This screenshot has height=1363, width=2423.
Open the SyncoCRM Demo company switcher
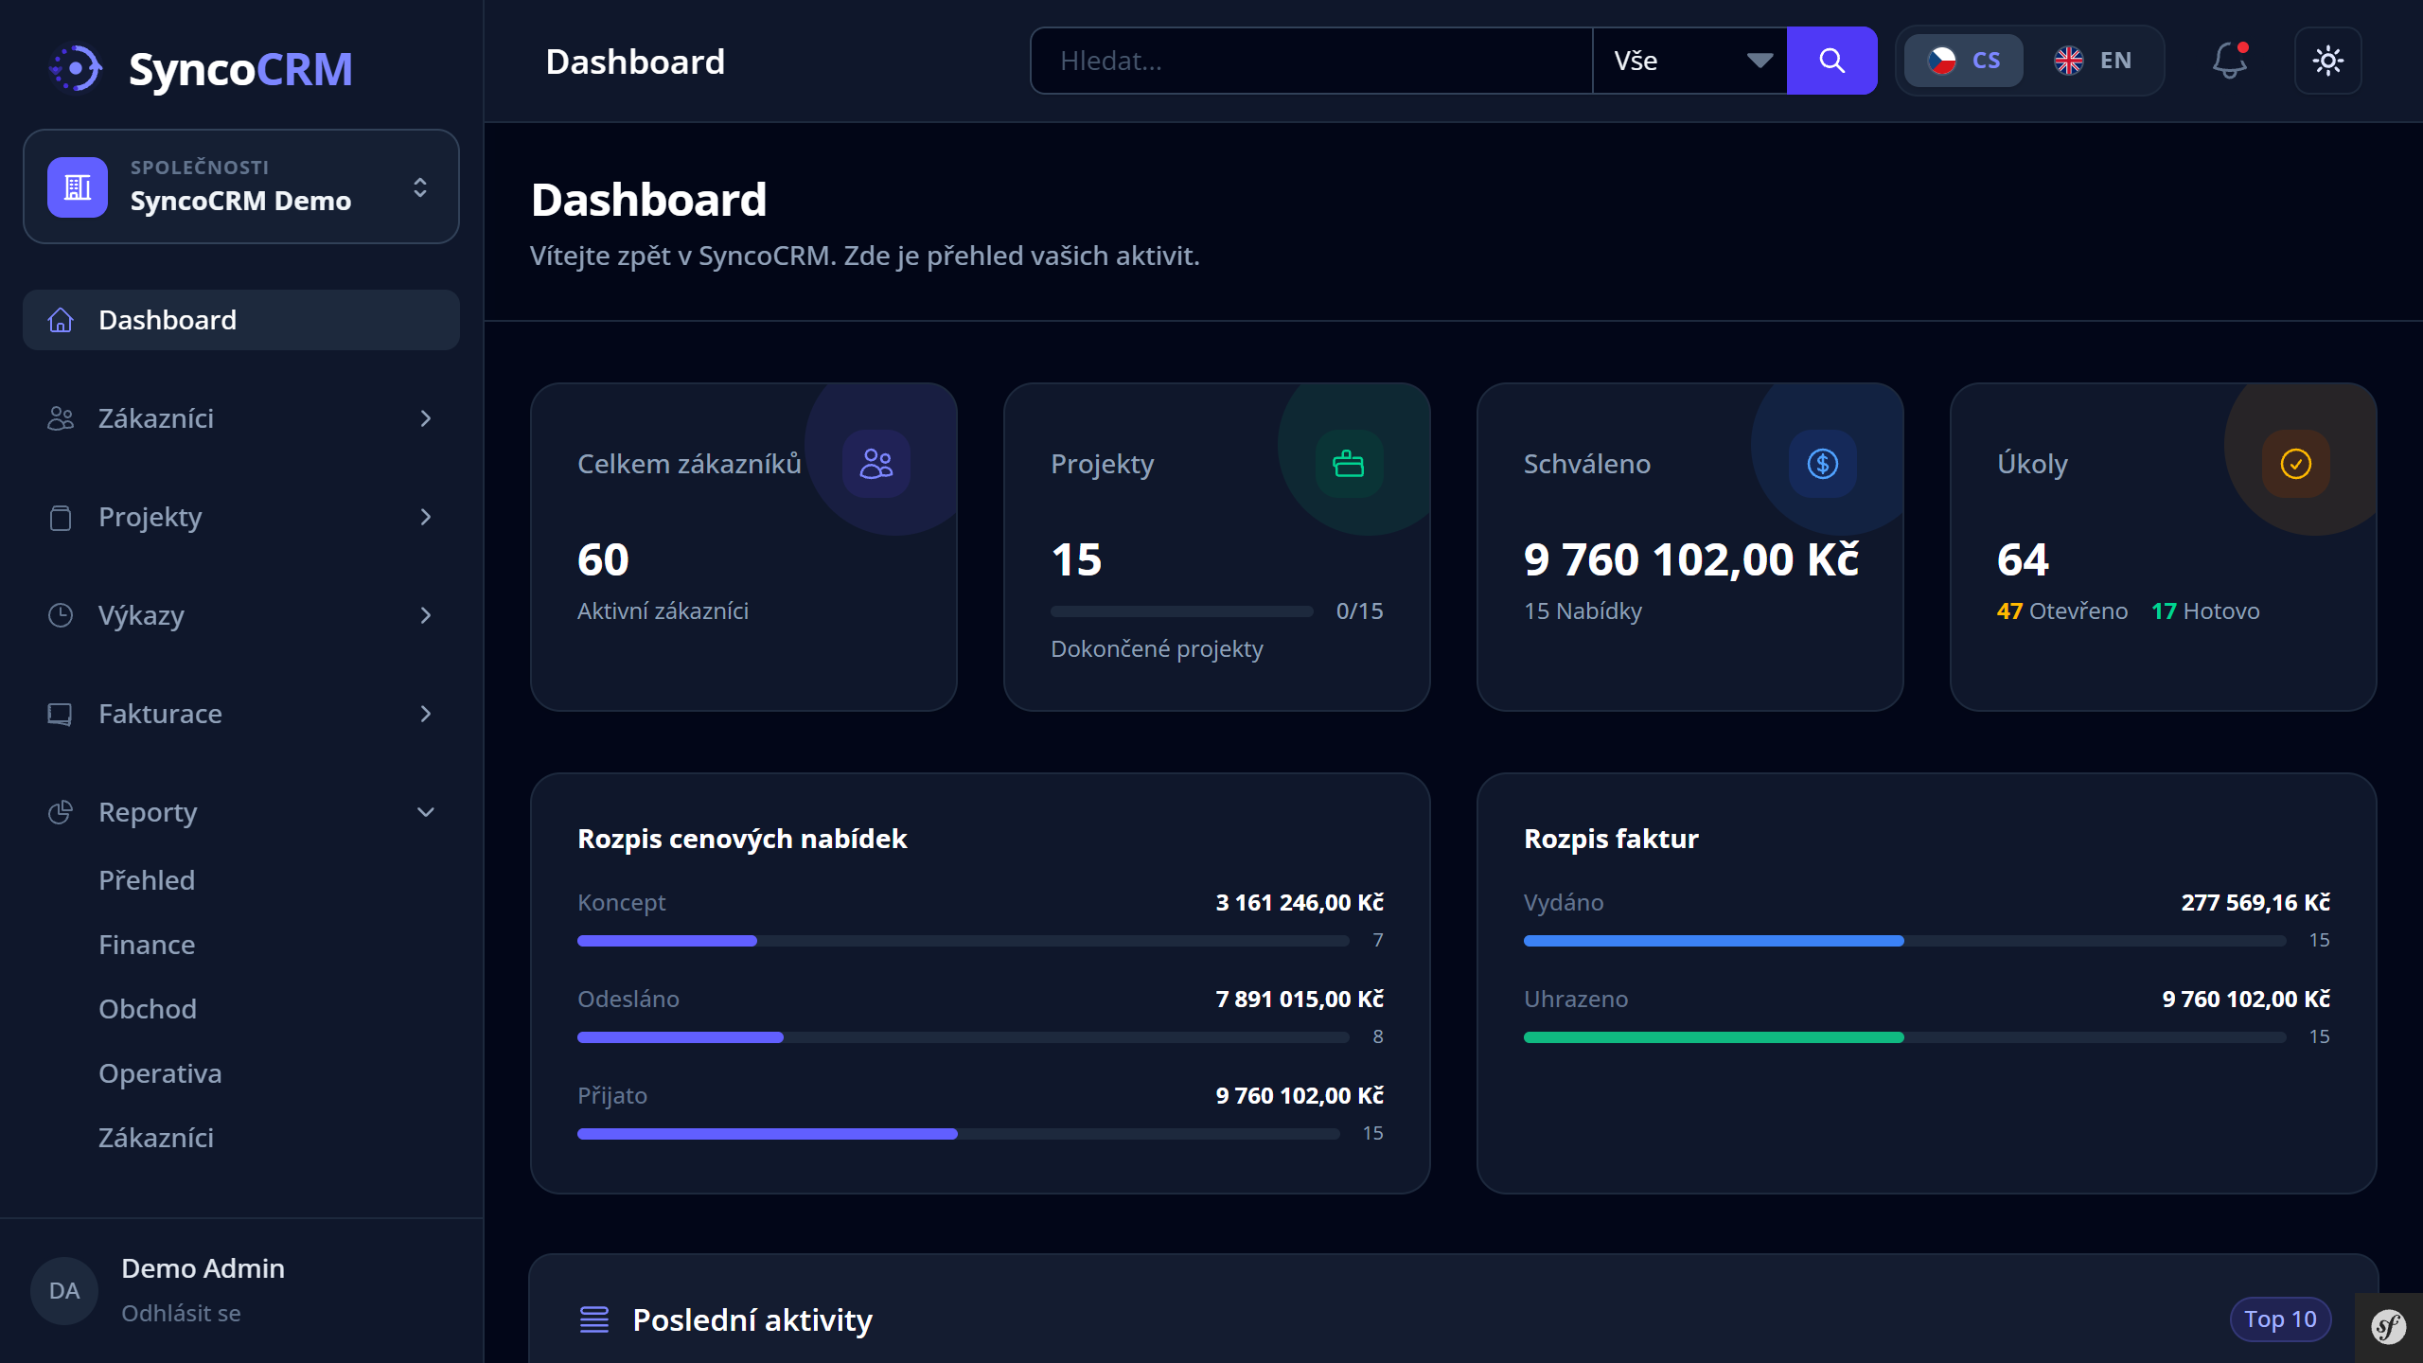pyautogui.click(x=241, y=186)
